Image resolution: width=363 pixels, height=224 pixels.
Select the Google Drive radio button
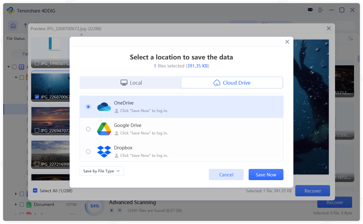coord(88,129)
